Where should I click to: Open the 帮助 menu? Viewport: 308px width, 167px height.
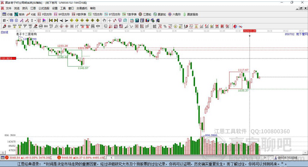[x=93, y=8]
